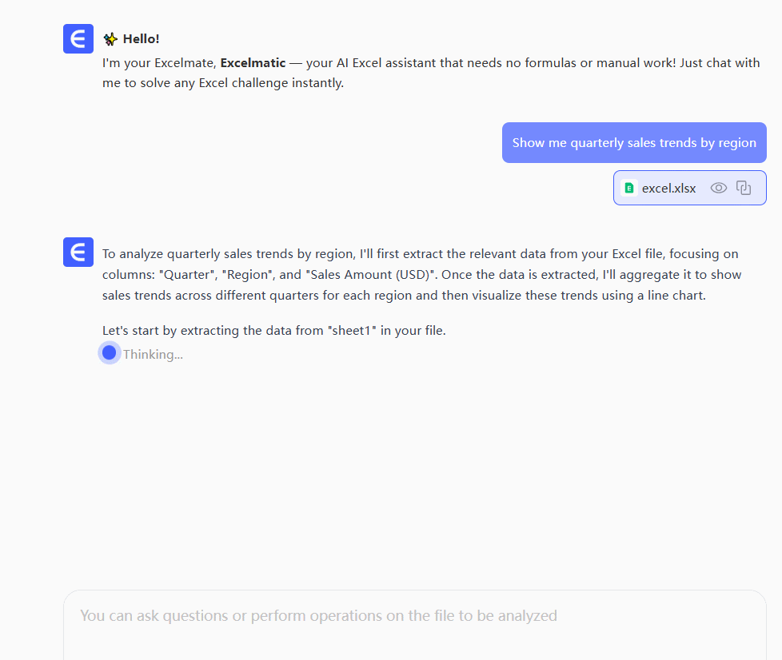Preview excel.xlsx with the eye icon
The width and height of the screenshot is (782, 660).
pyautogui.click(x=719, y=189)
